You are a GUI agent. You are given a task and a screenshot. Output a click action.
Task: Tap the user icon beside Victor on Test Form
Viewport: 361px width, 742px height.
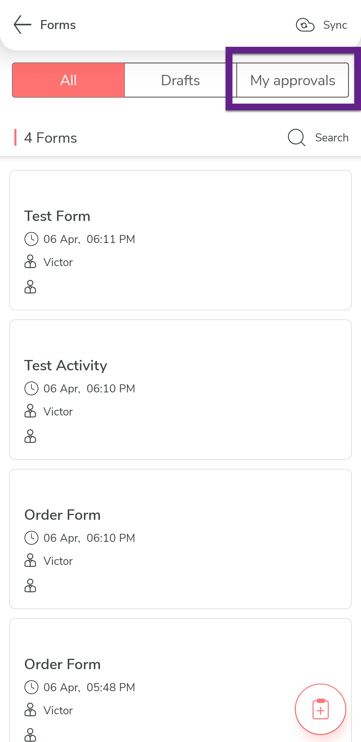click(30, 262)
